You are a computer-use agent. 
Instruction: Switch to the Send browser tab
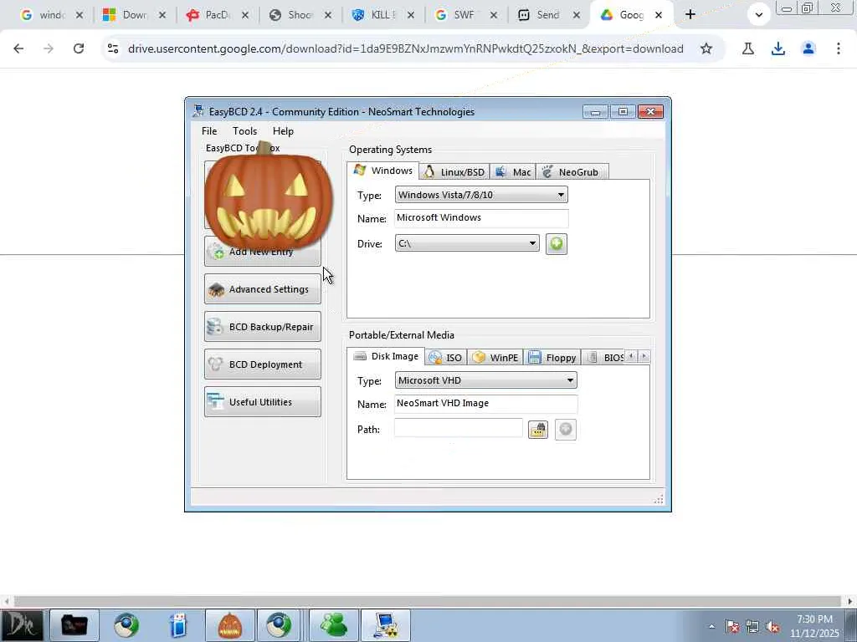[x=547, y=15]
